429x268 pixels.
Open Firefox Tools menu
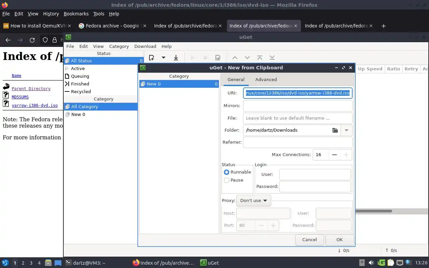(x=99, y=14)
